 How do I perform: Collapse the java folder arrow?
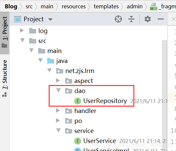click(x=40, y=60)
